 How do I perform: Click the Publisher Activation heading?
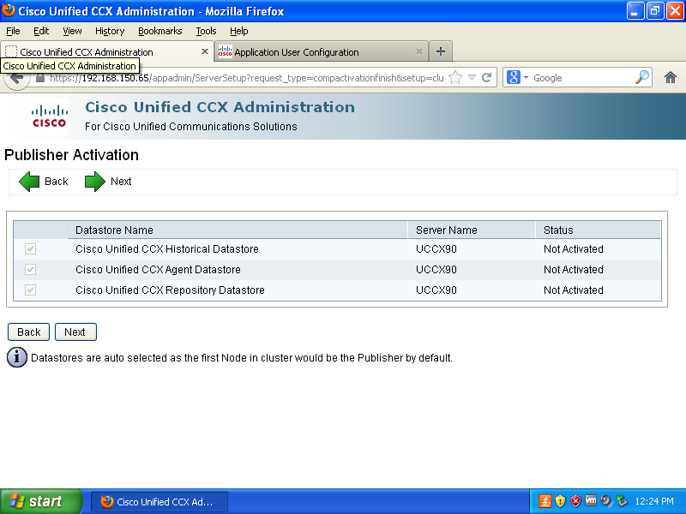click(x=71, y=155)
